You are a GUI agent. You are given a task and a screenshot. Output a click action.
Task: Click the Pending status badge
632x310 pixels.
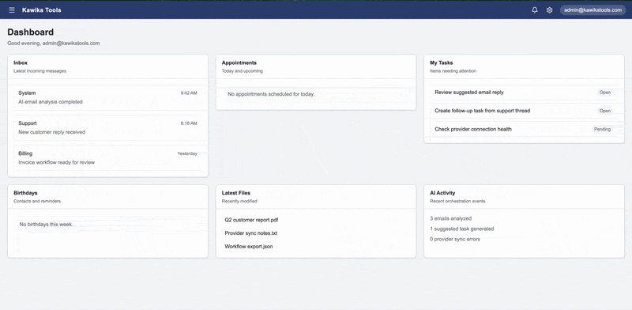[x=602, y=129]
